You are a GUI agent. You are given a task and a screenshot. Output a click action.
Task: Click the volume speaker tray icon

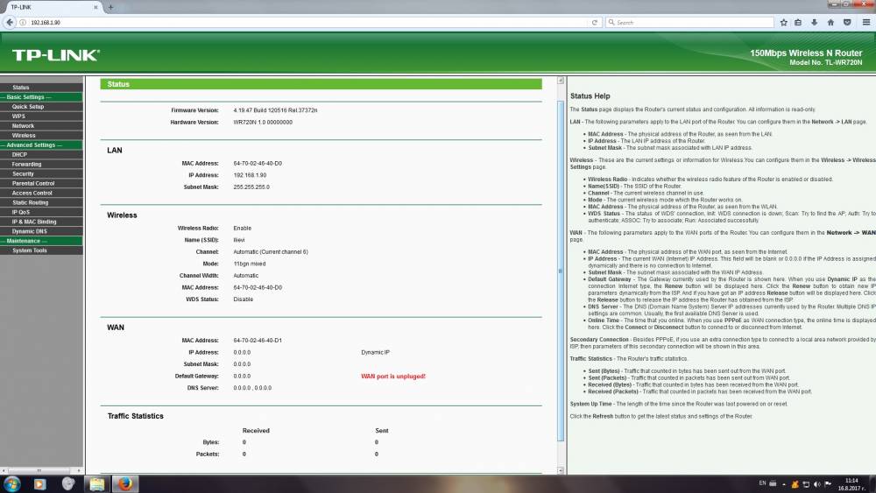coord(816,484)
